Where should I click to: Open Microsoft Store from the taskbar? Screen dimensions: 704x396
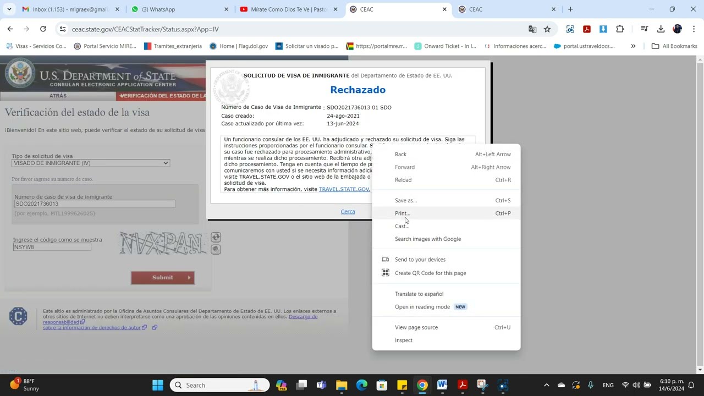pos(382,385)
